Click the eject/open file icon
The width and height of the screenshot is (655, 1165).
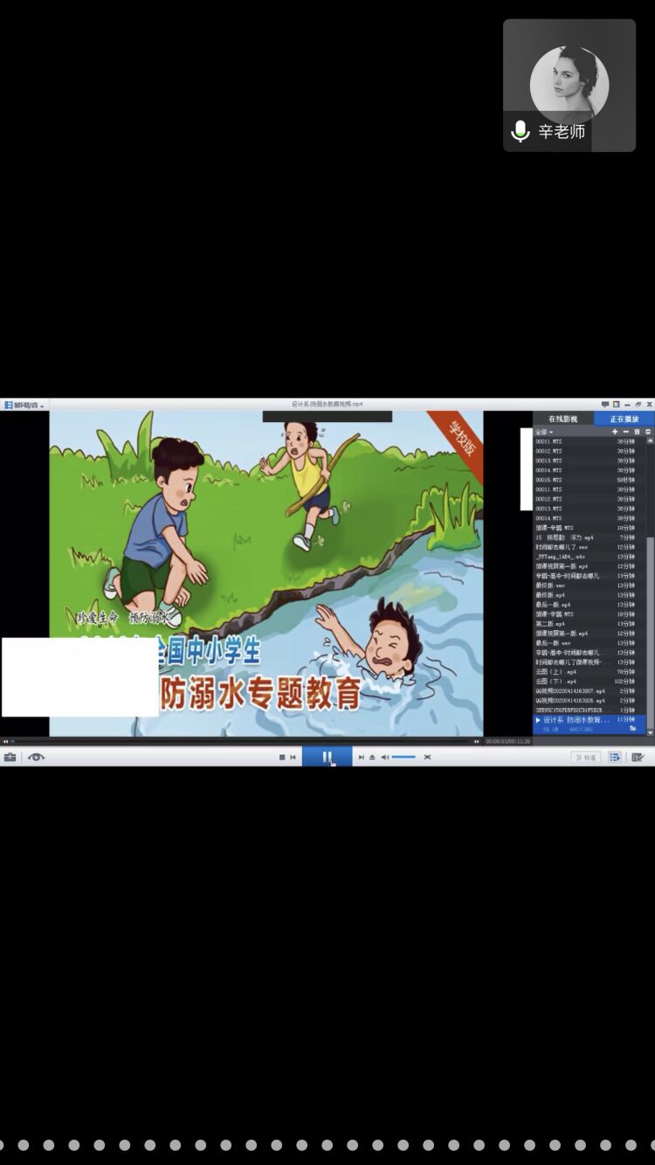(x=373, y=757)
